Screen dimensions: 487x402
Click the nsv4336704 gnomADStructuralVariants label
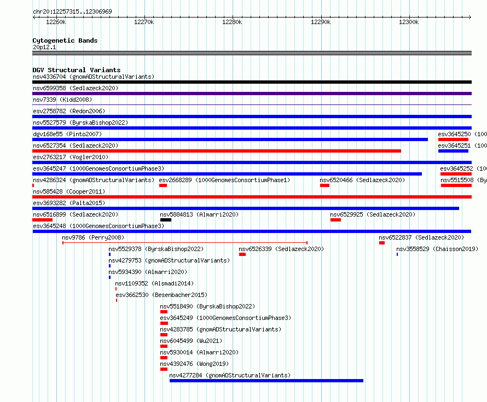click(x=94, y=77)
